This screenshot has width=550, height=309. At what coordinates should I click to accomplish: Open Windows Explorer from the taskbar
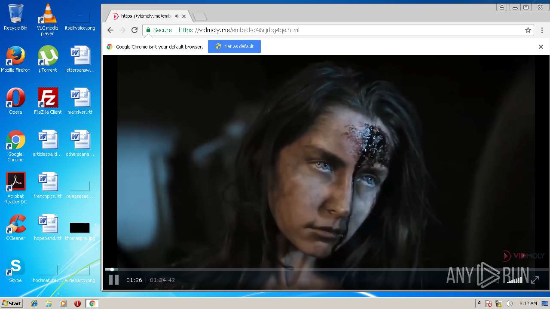coord(49,303)
